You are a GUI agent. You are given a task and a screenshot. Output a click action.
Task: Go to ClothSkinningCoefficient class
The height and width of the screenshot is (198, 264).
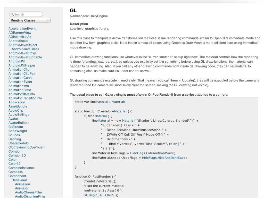[x=27, y=147]
